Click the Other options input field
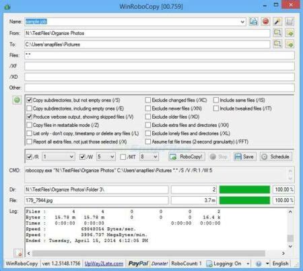The width and height of the screenshot is (303, 271). tap(160, 88)
